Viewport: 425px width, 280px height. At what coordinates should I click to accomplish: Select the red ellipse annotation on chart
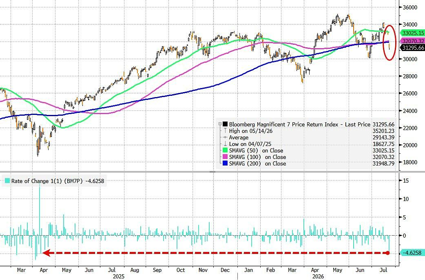tap(389, 42)
